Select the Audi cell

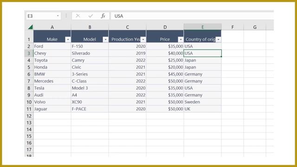(x=52, y=95)
